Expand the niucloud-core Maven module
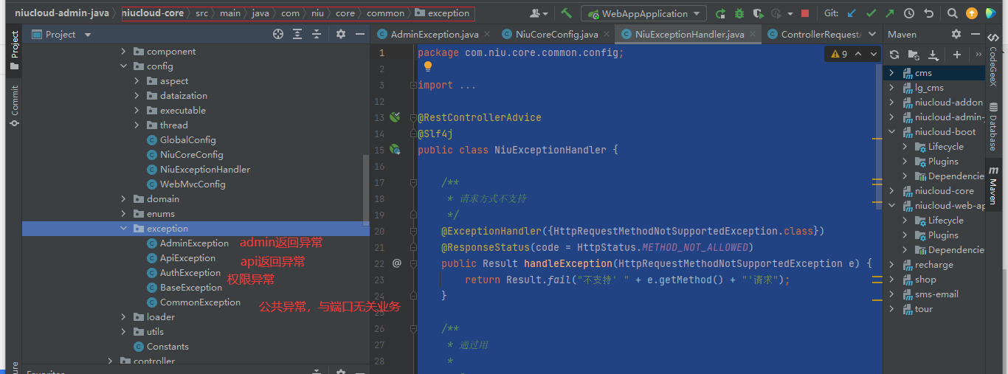 click(891, 191)
